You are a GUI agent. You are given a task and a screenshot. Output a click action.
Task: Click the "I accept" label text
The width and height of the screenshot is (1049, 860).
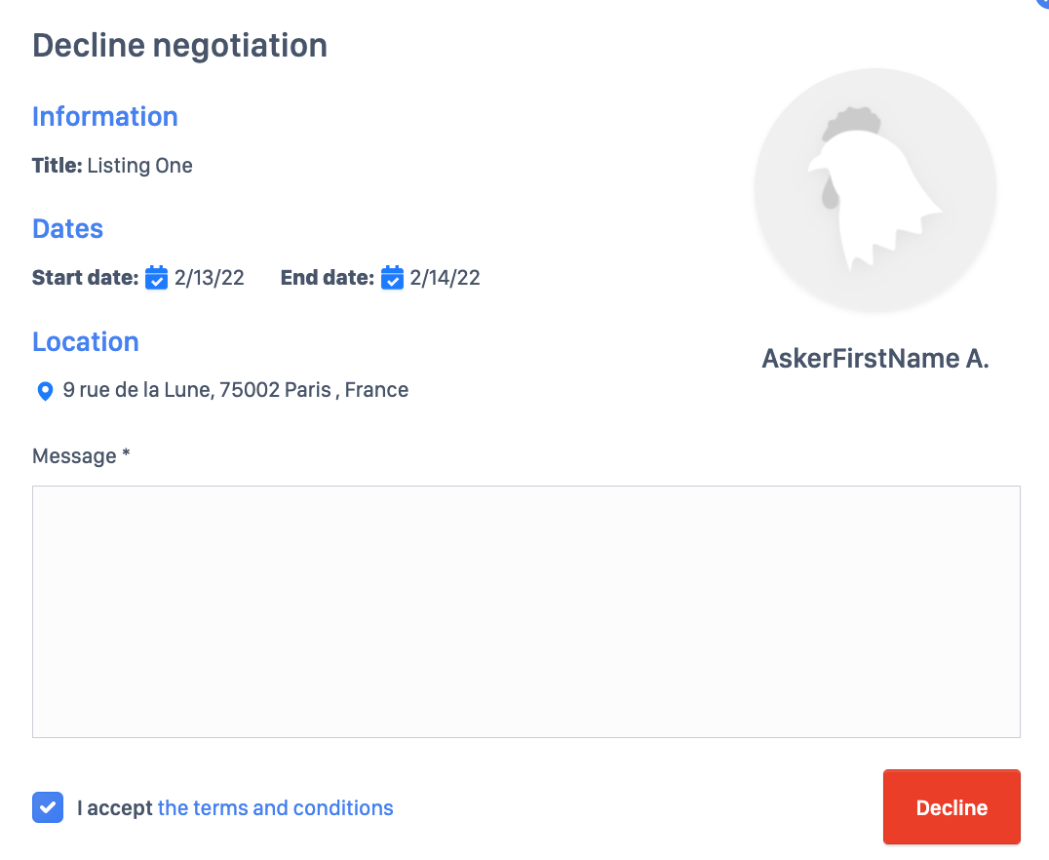pos(115,808)
